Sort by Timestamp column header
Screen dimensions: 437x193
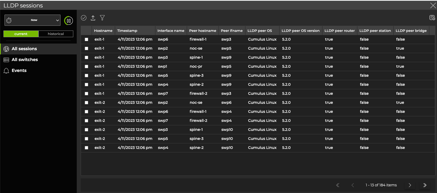pyautogui.click(x=135, y=31)
